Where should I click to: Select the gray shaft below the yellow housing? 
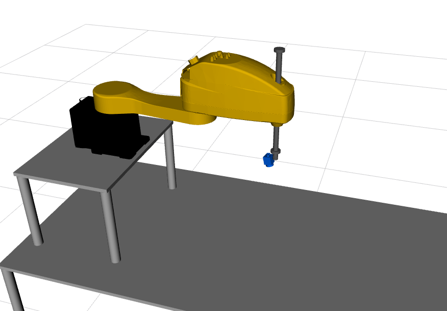(276, 136)
